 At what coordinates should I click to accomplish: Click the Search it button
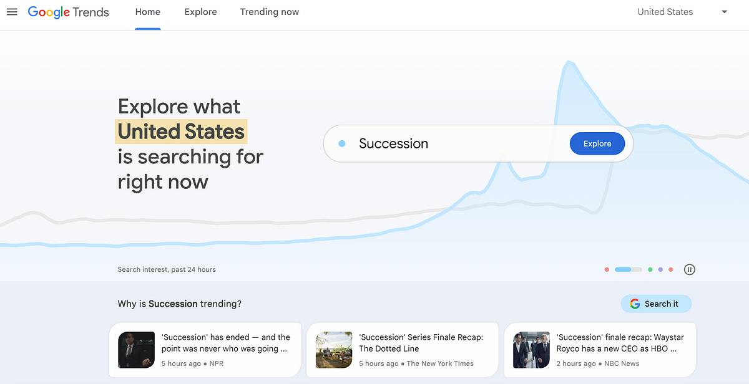click(656, 304)
